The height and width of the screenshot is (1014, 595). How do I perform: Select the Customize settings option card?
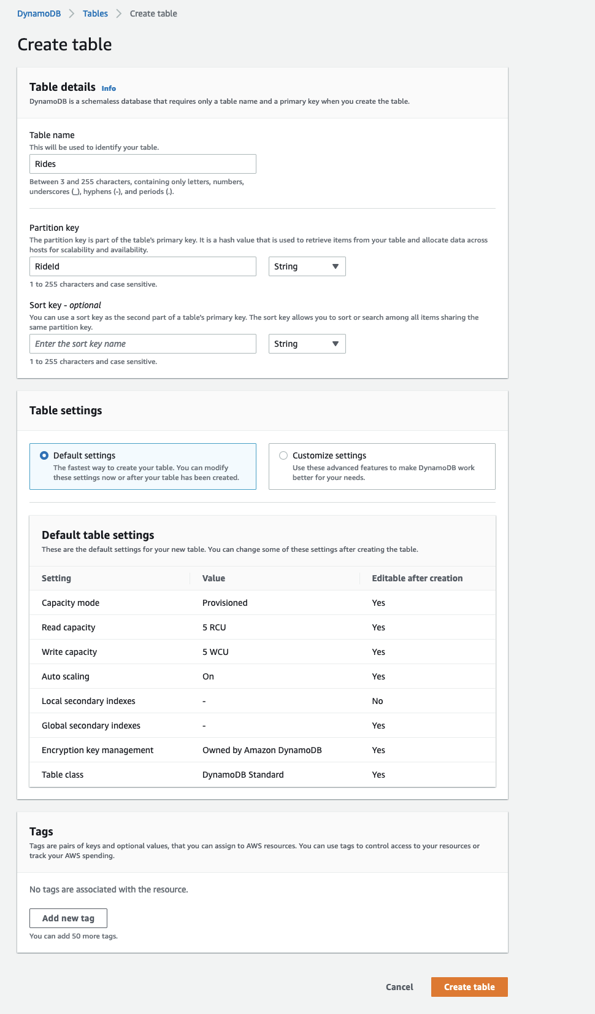pos(382,466)
